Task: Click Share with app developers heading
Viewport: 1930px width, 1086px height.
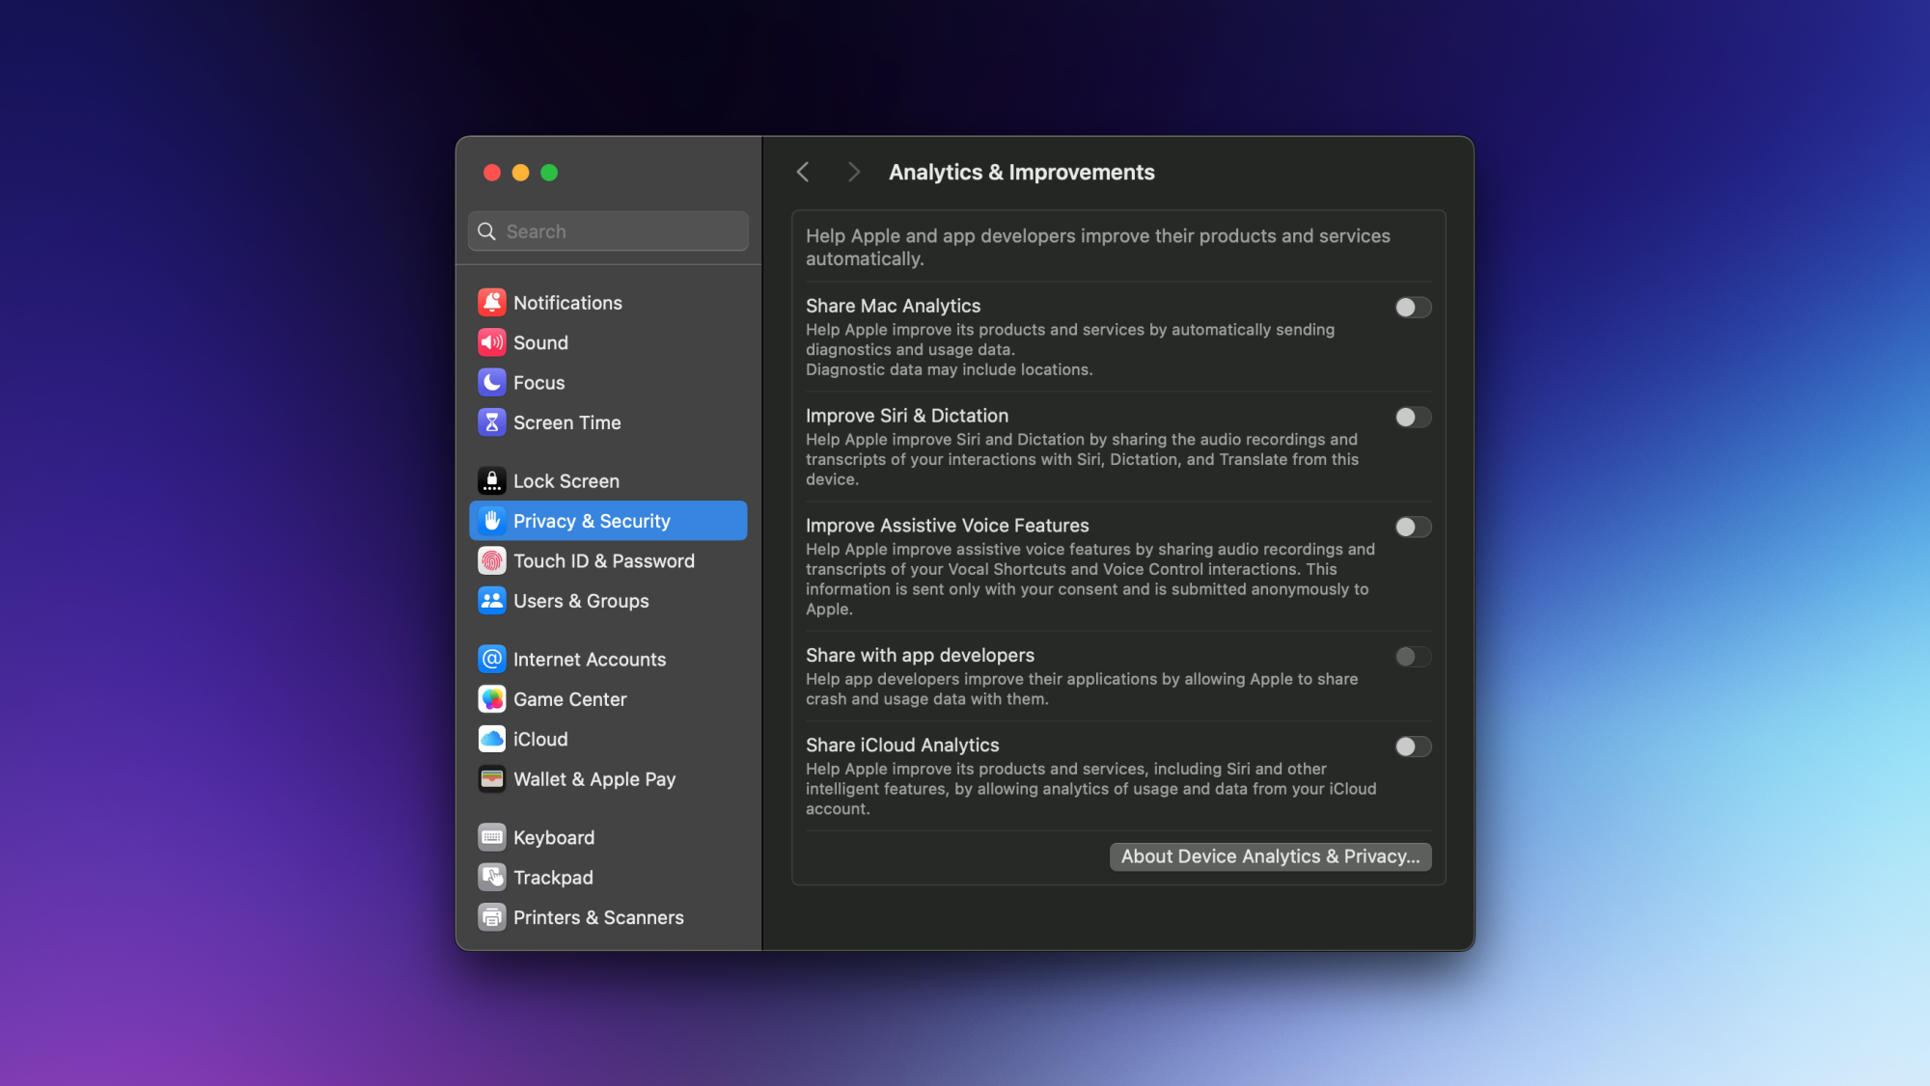Action: click(x=920, y=656)
